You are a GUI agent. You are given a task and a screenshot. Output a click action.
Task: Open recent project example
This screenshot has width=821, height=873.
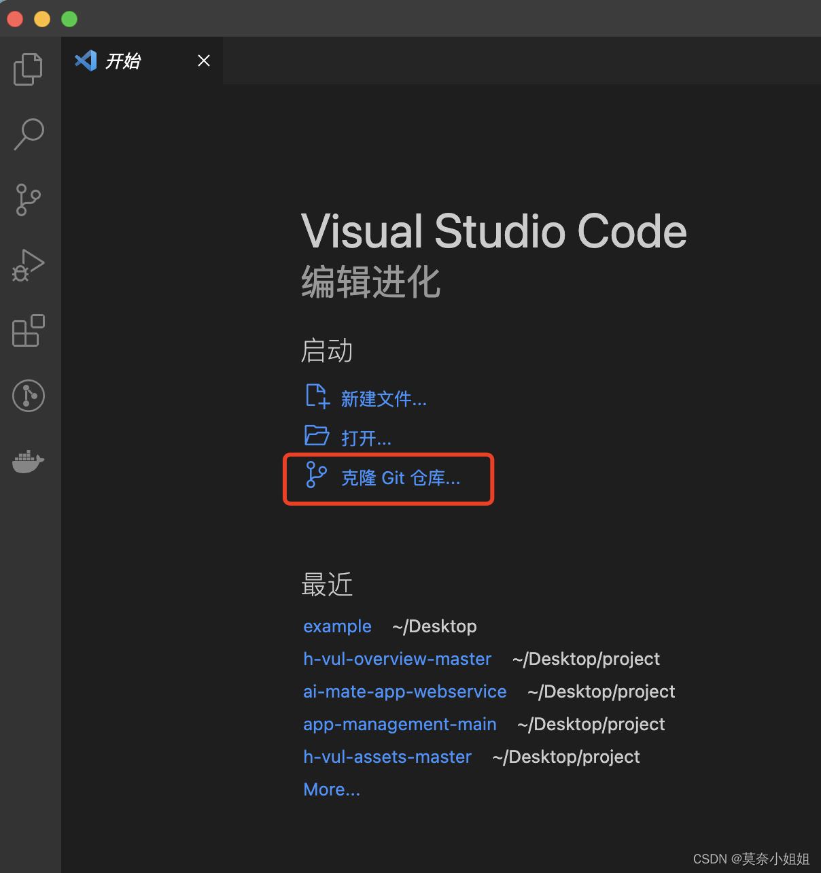coord(337,626)
